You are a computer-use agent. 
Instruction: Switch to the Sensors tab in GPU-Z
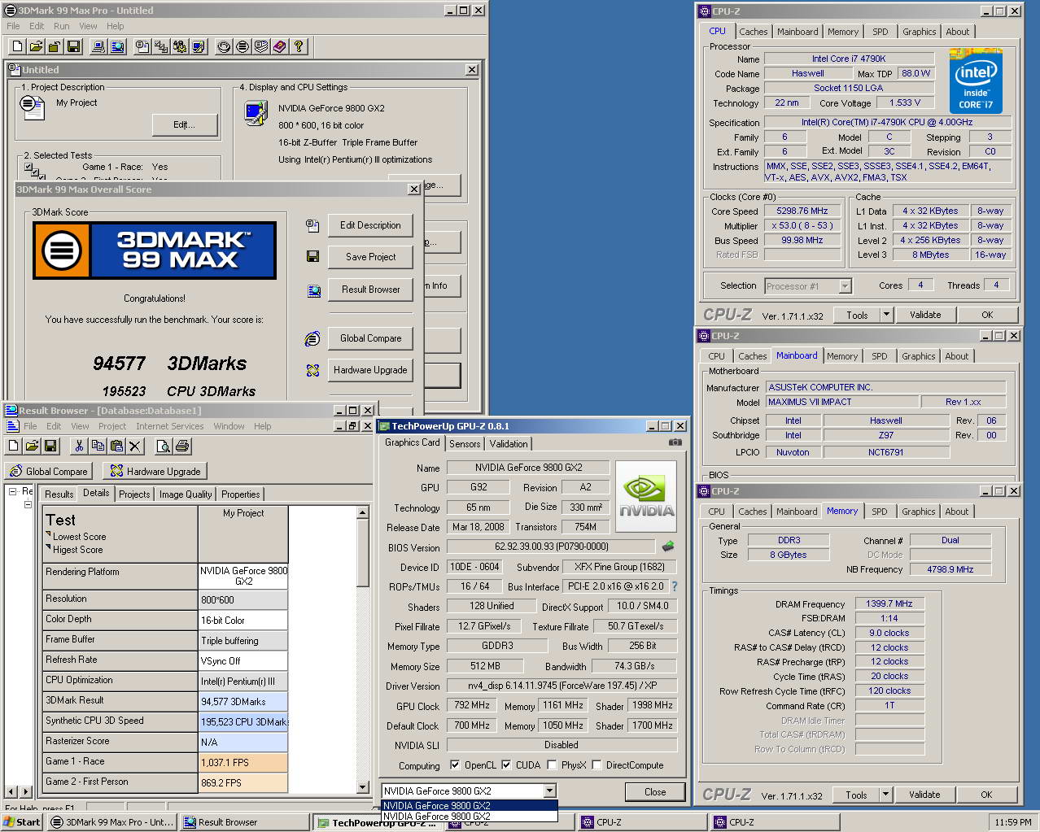pyautogui.click(x=465, y=444)
